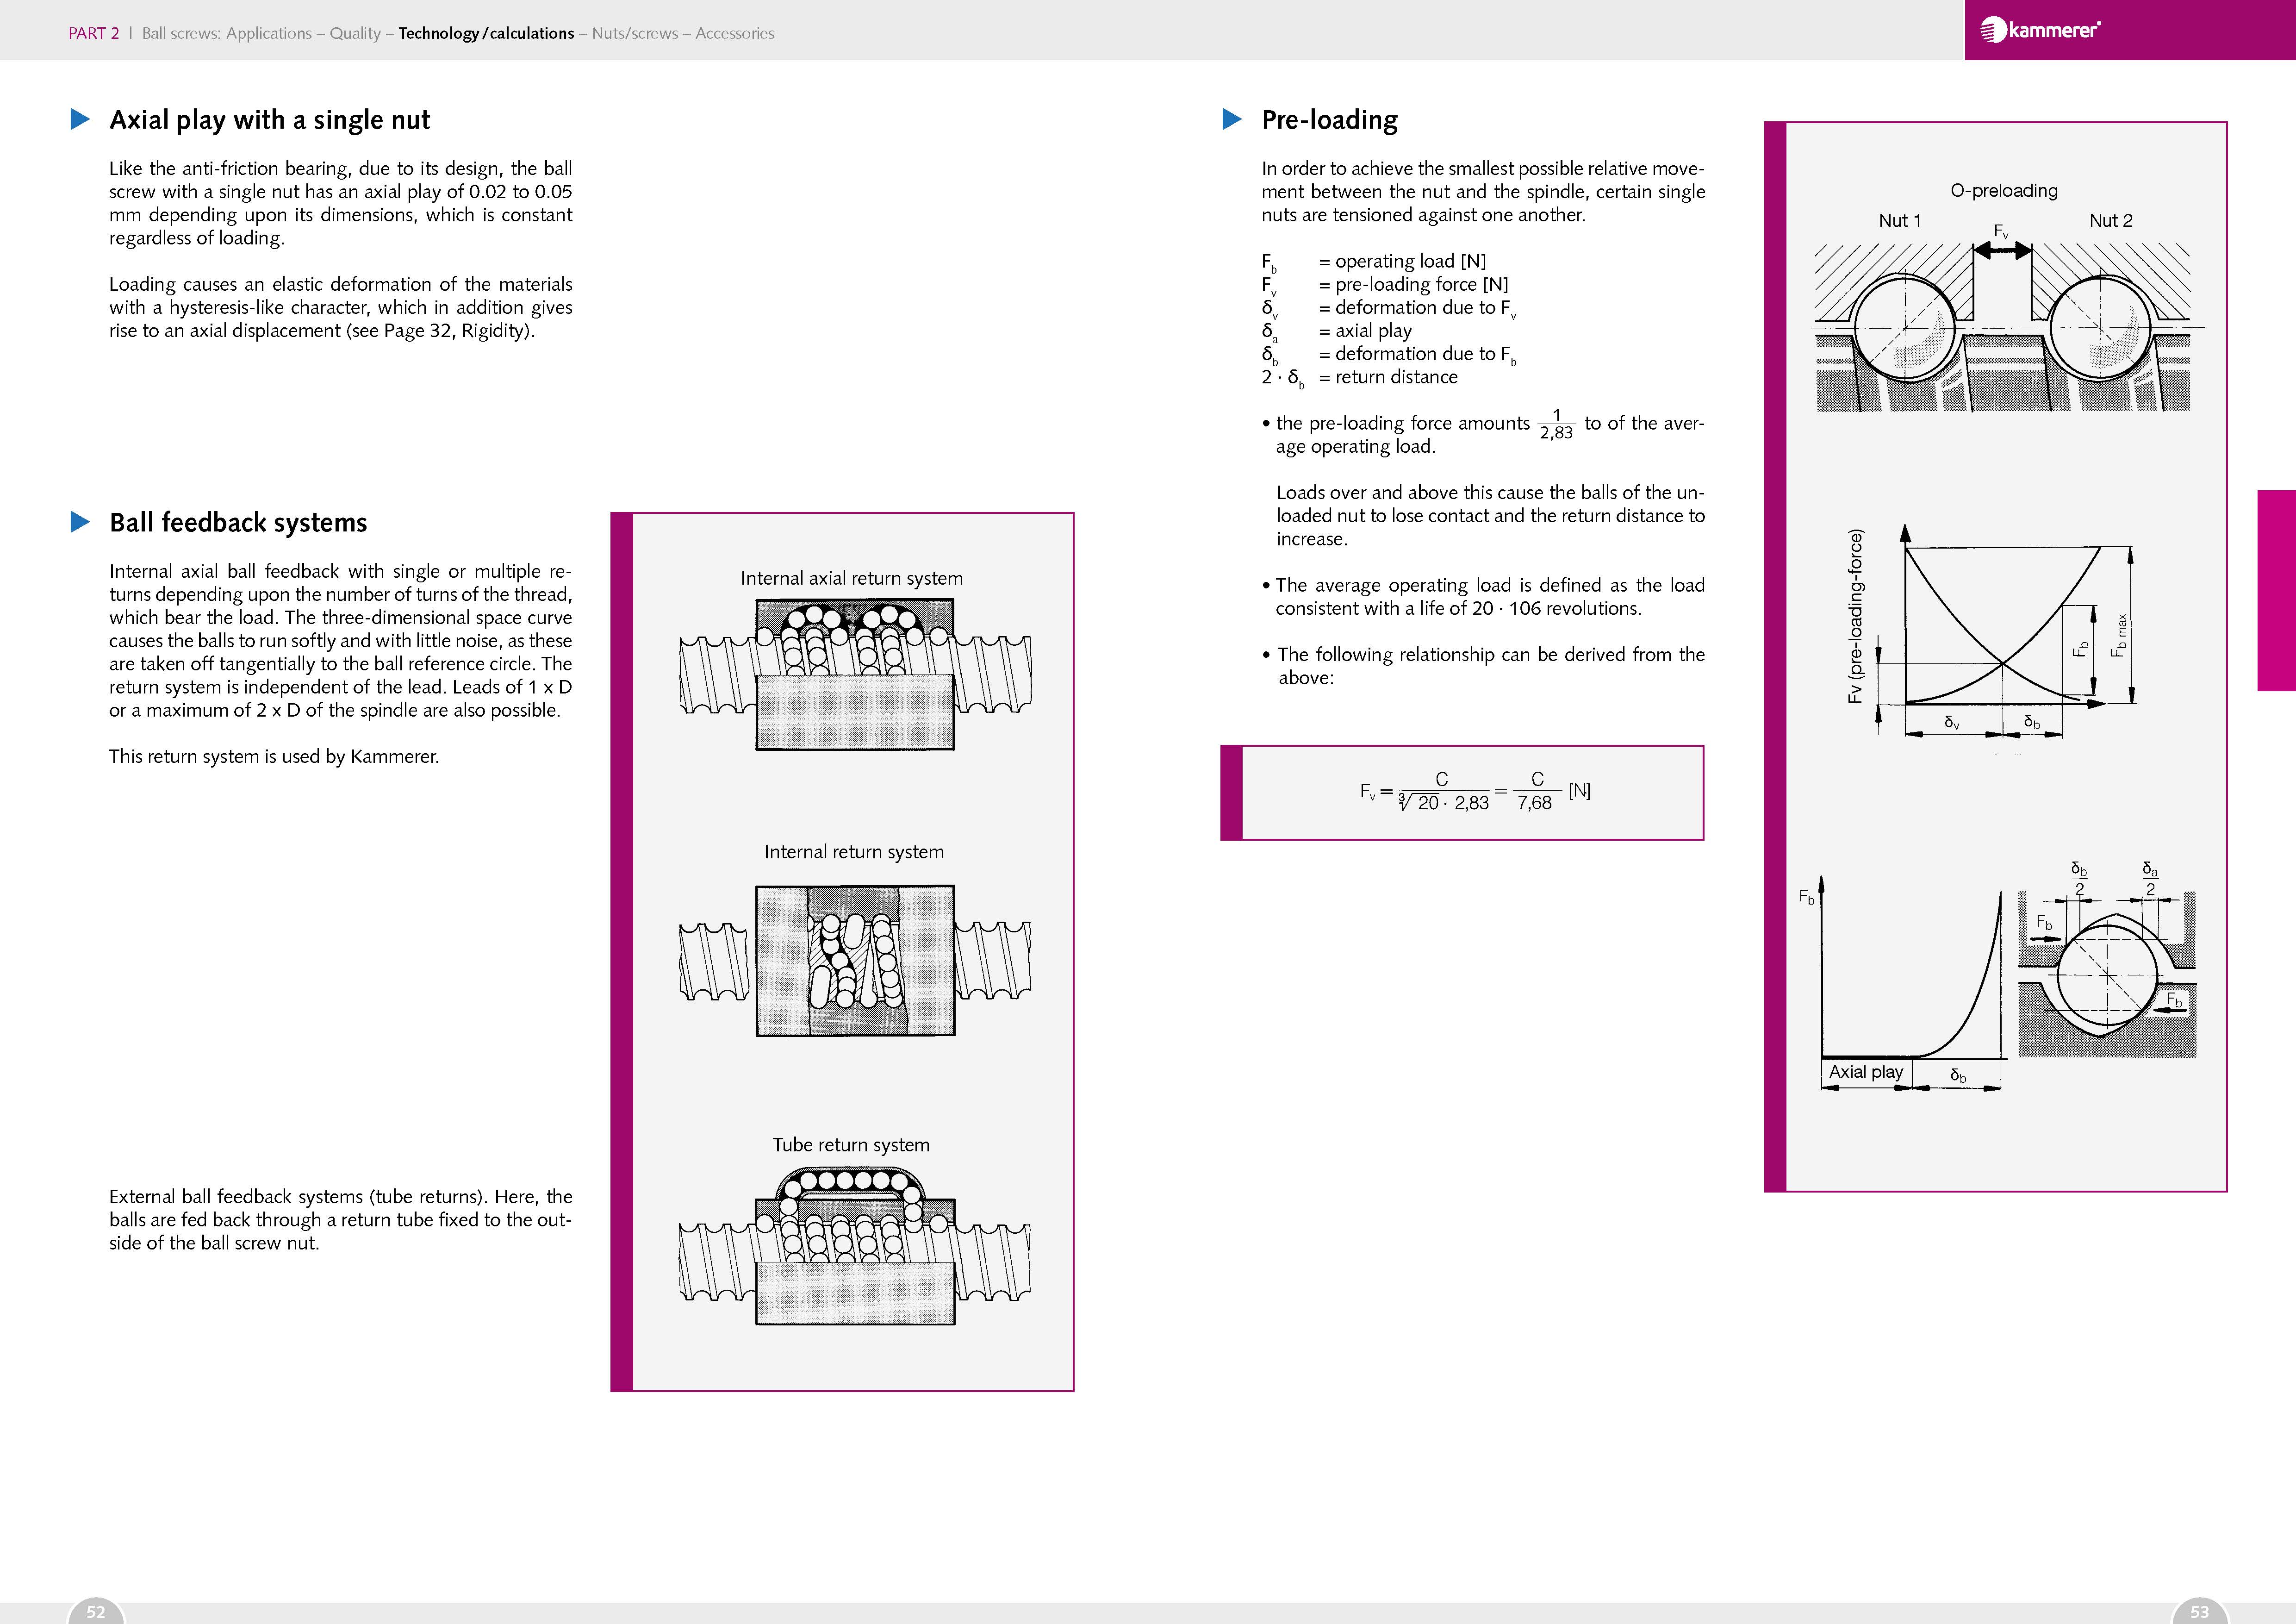Click page number 52
This screenshot has width=2296, height=1624.
coord(96,1611)
